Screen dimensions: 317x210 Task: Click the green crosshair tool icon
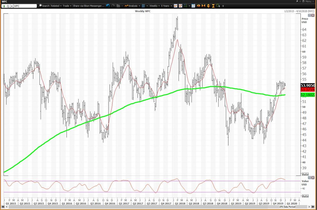point(186,6)
